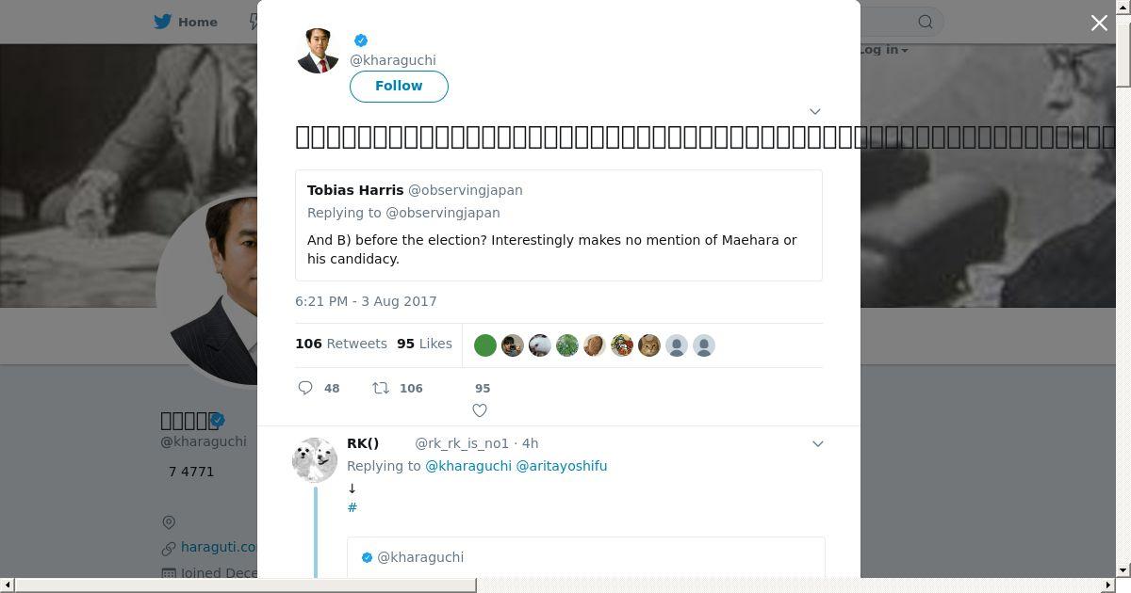The width and height of the screenshot is (1131, 593).
Task: View the 106 Retweets list
Action: pyautogui.click(x=341, y=344)
